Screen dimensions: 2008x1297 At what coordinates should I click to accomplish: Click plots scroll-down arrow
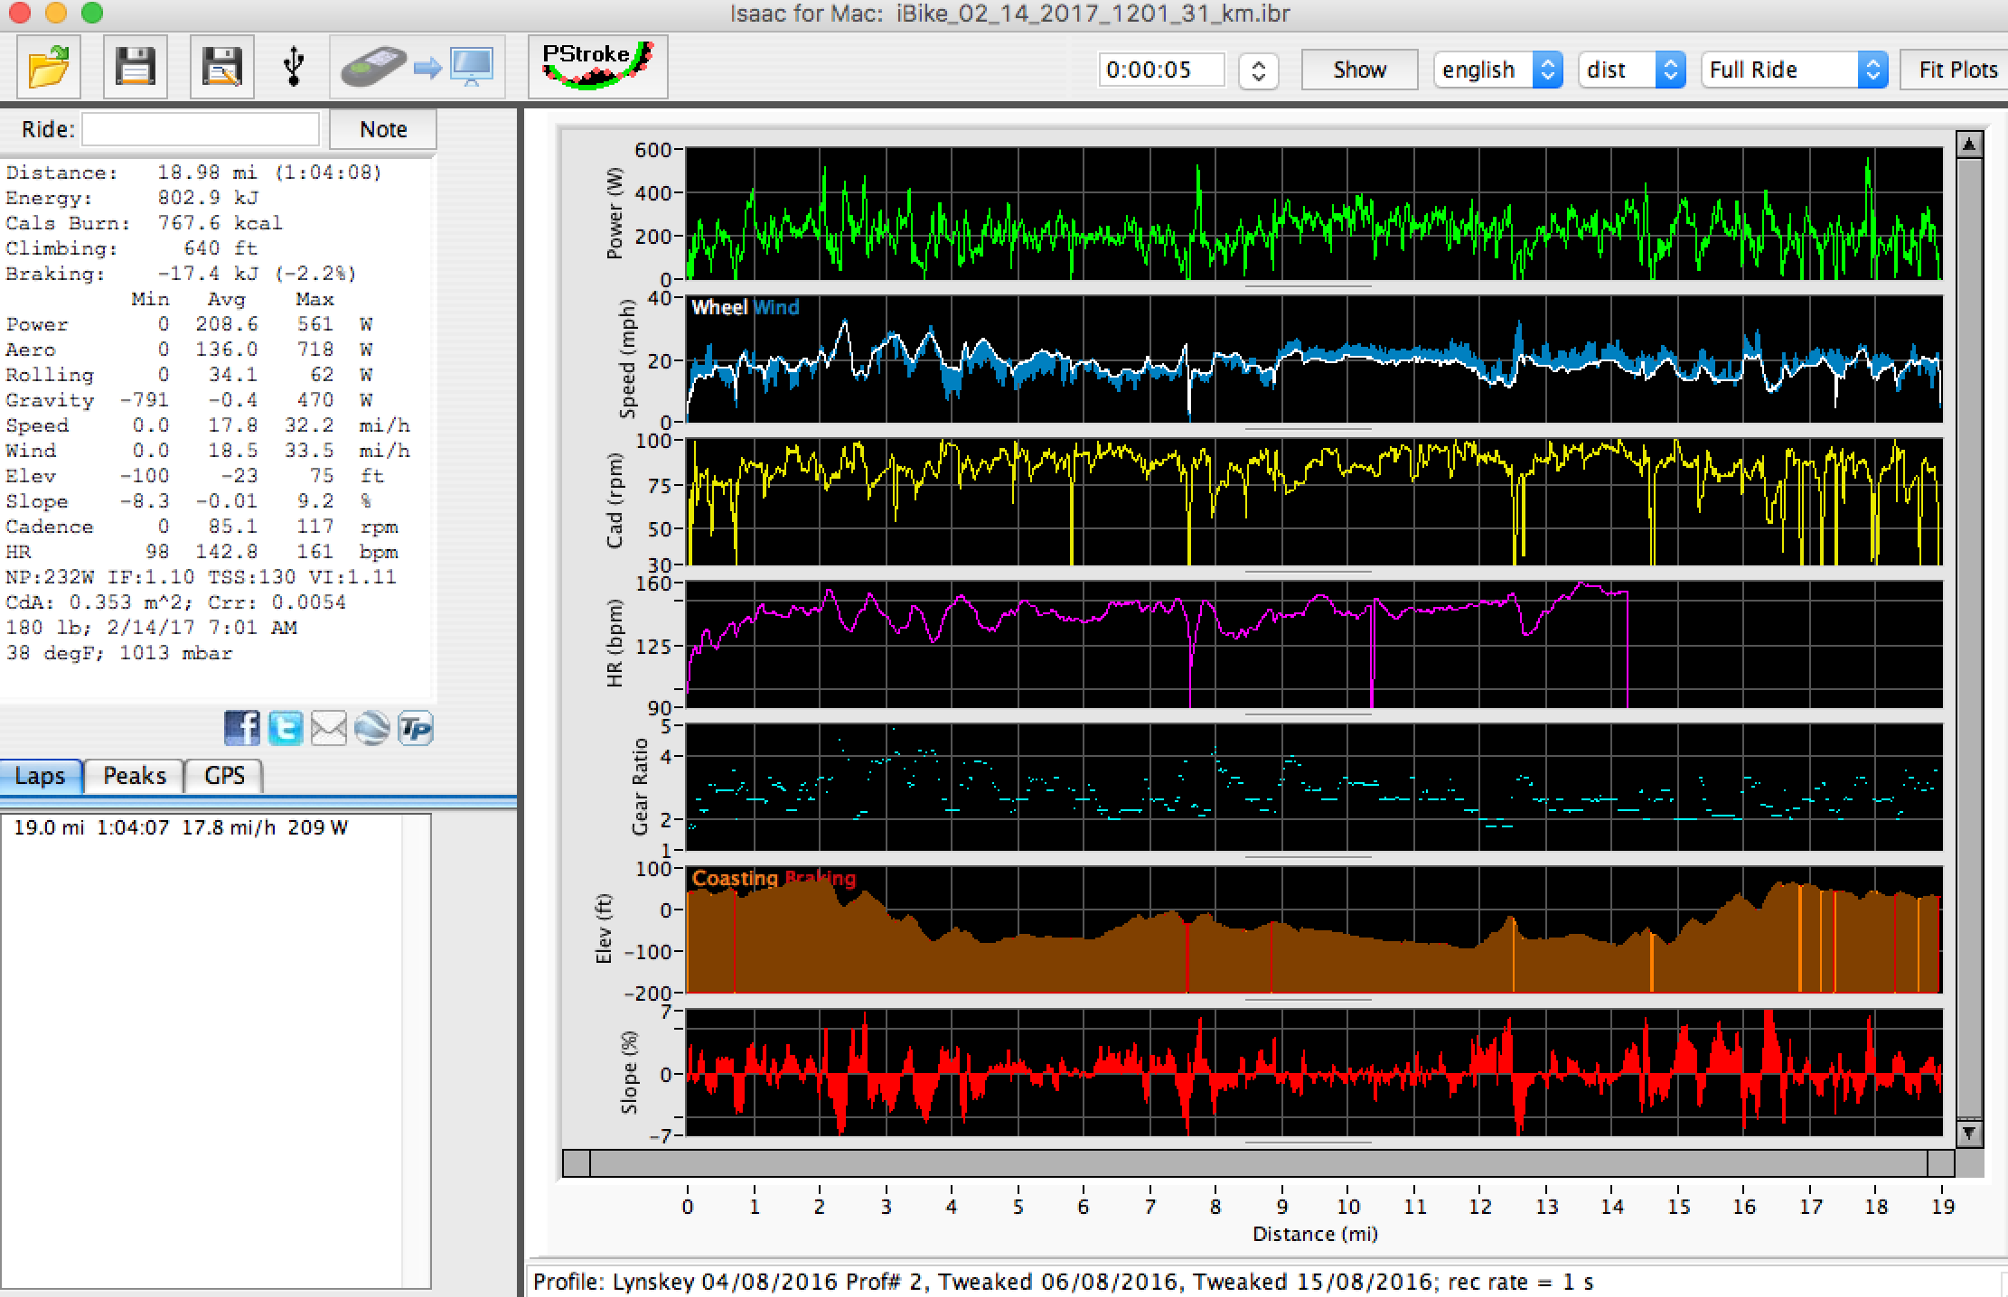[x=1968, y=1133]
